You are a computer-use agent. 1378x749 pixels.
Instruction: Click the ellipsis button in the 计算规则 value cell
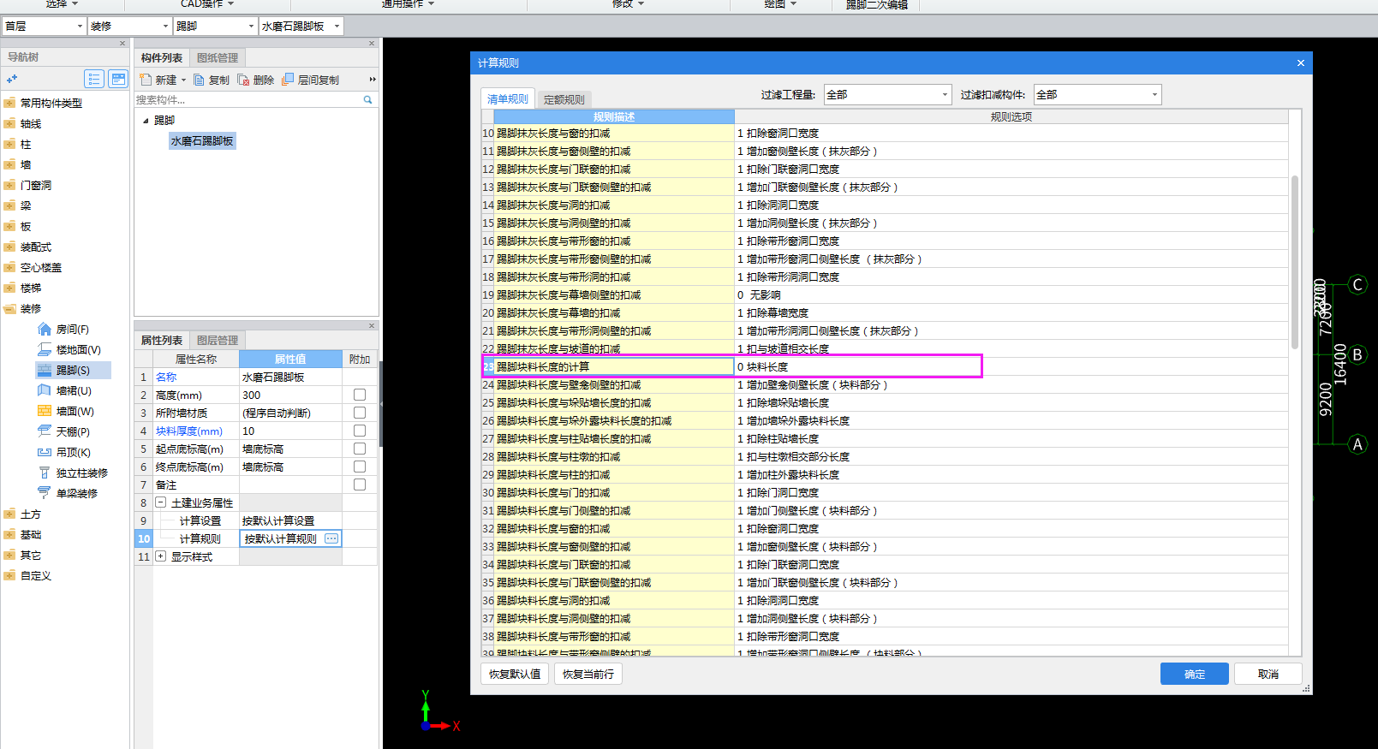click(331, 538)
